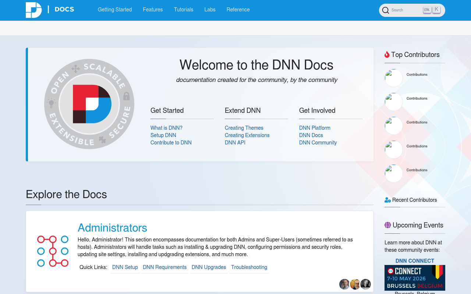471x294 pixels.
Task: Open the Getting Started menu
Action: pos(115,10)
